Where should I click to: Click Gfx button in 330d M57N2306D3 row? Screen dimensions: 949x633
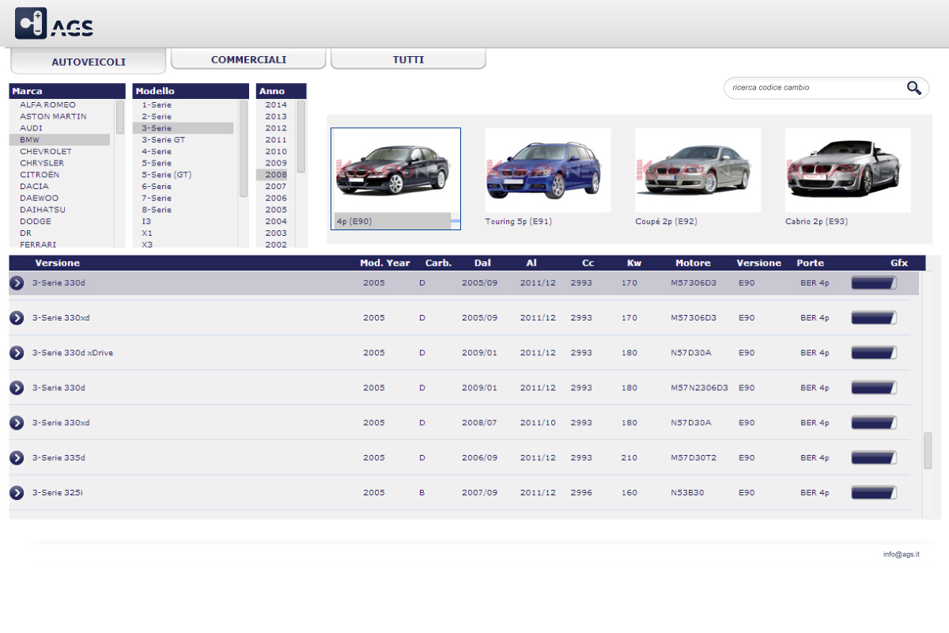click(874, 388)
